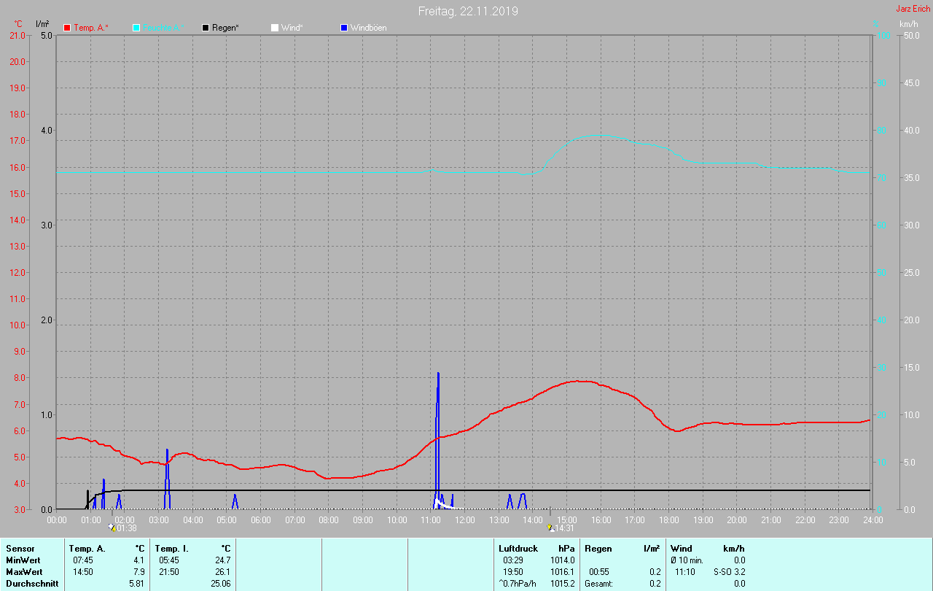Click the 'Gesamt:' rain total label

(598, 584)
